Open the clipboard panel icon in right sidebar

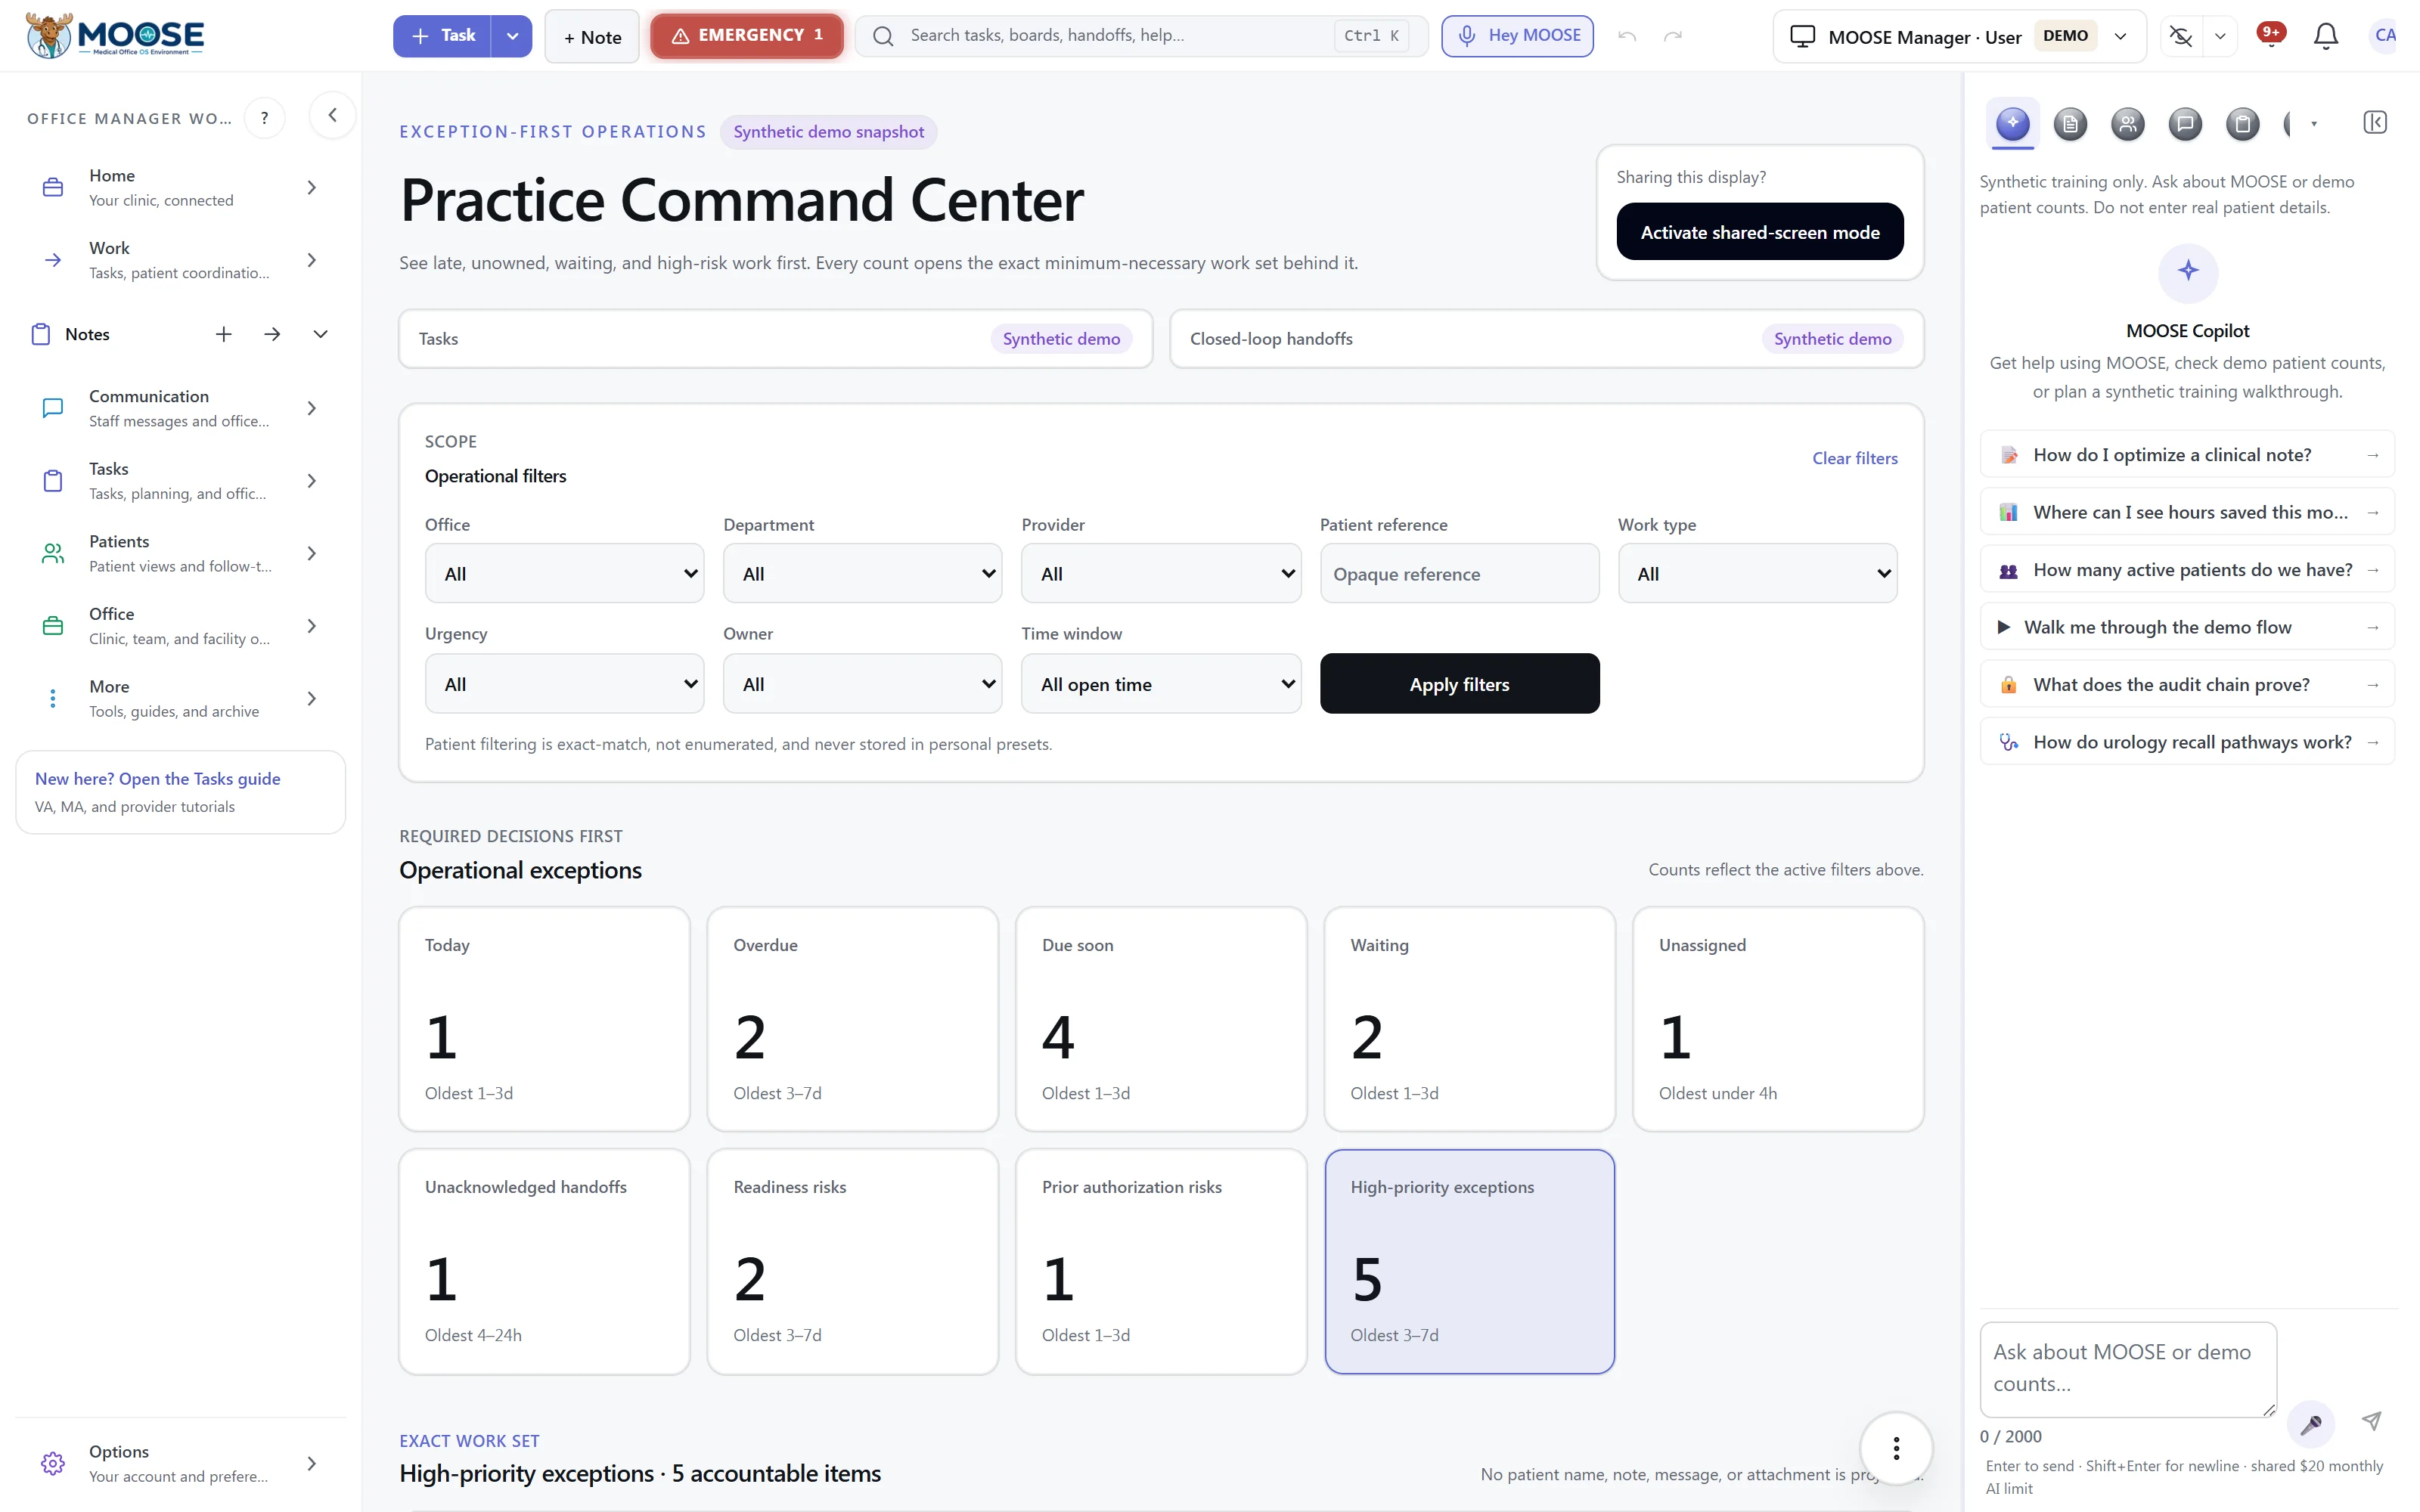pos(2242,124)
